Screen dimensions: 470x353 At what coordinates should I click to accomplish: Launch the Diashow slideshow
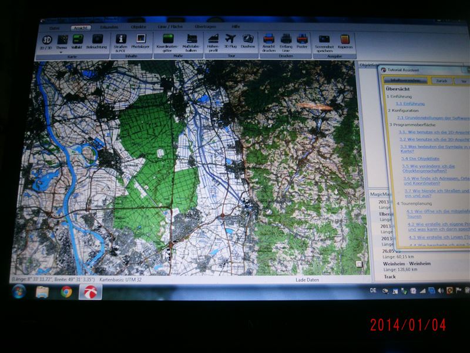point(248,41)
